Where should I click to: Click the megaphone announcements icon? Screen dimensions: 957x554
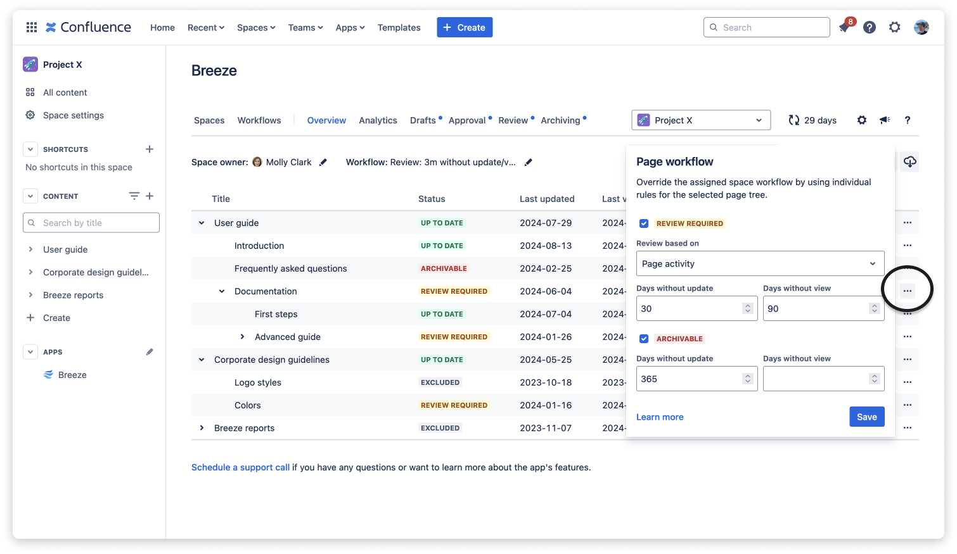pyautogui.click(x=885, y=120)
